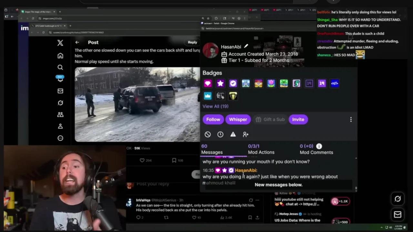Viewport: 413px width, 232px height.
Task: Close the Caleb Scarbrough X browser tab
Action: pos(65,25)
